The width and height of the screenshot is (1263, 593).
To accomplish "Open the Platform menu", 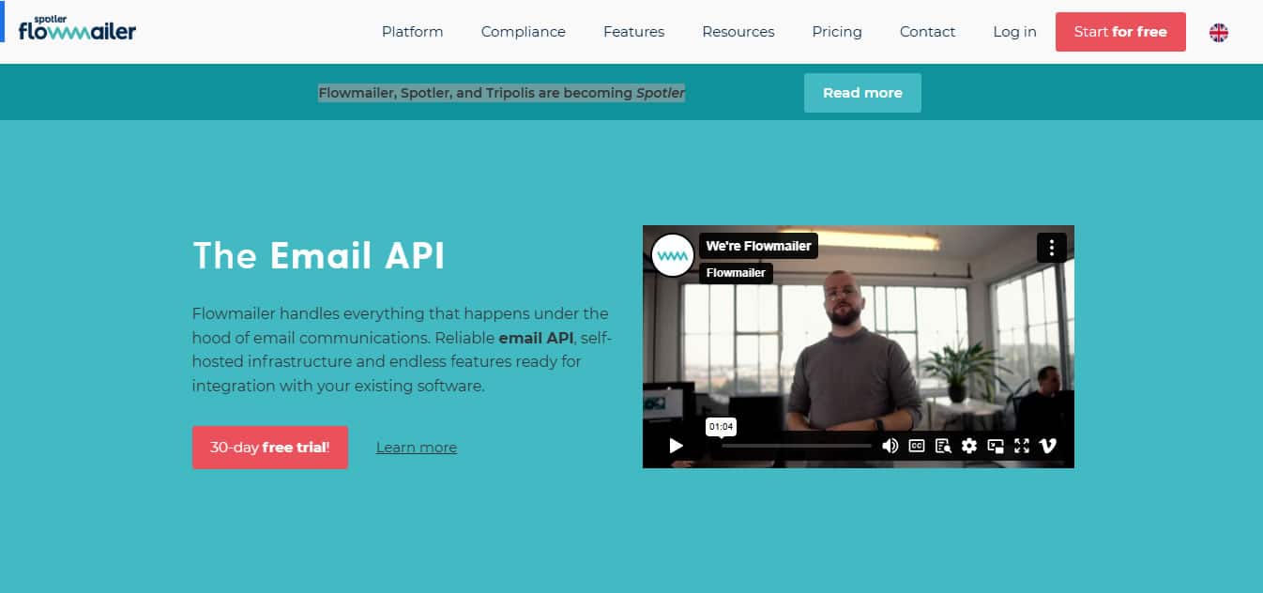I will click(x=412, y=32).
